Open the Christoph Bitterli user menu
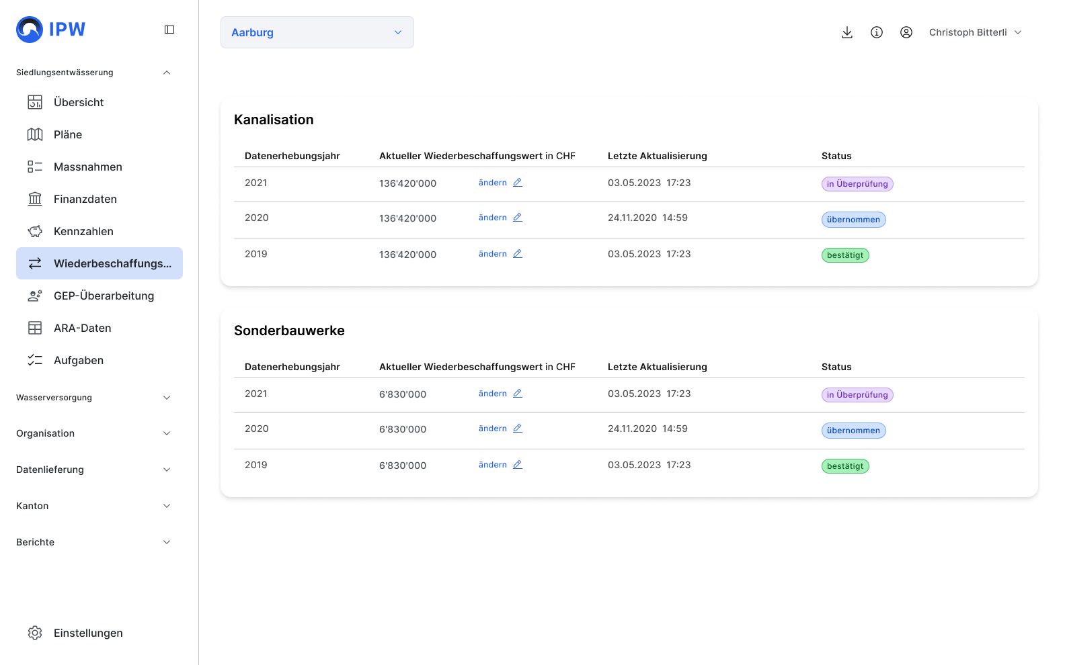This screenshot has width=1065, height=665. (975, 32)
